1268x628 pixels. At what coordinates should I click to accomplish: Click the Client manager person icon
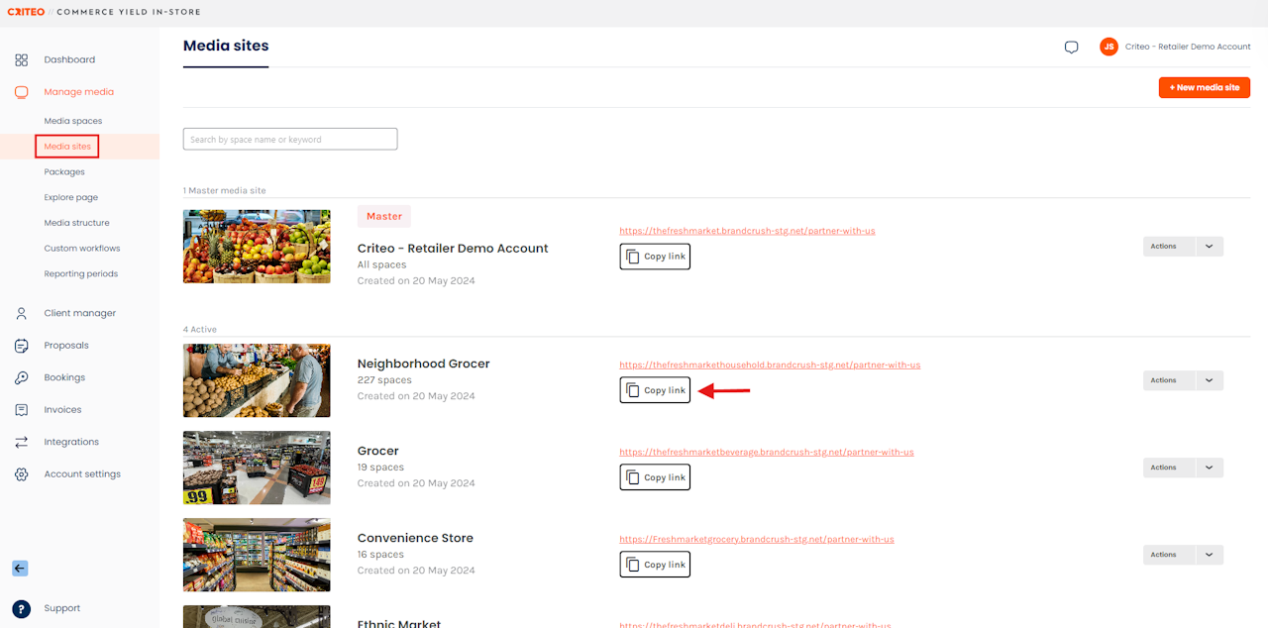coord(21,313)
